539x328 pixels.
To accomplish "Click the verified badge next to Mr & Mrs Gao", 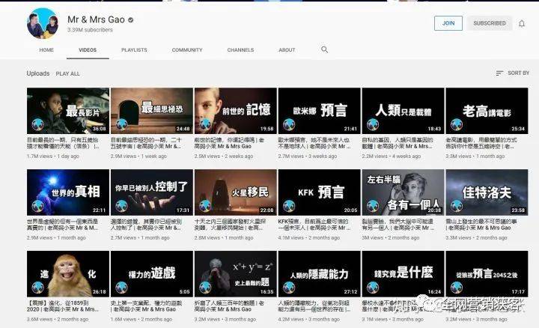I will 130,20.
